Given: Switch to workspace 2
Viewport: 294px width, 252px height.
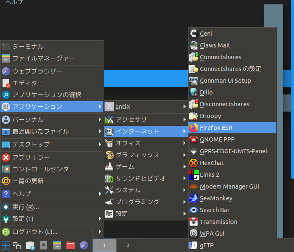Looking at the screenshot, I should [x=128, y=245].
